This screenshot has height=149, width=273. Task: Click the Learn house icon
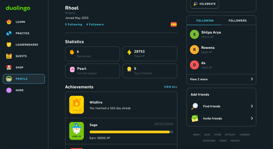coord(9,22)
